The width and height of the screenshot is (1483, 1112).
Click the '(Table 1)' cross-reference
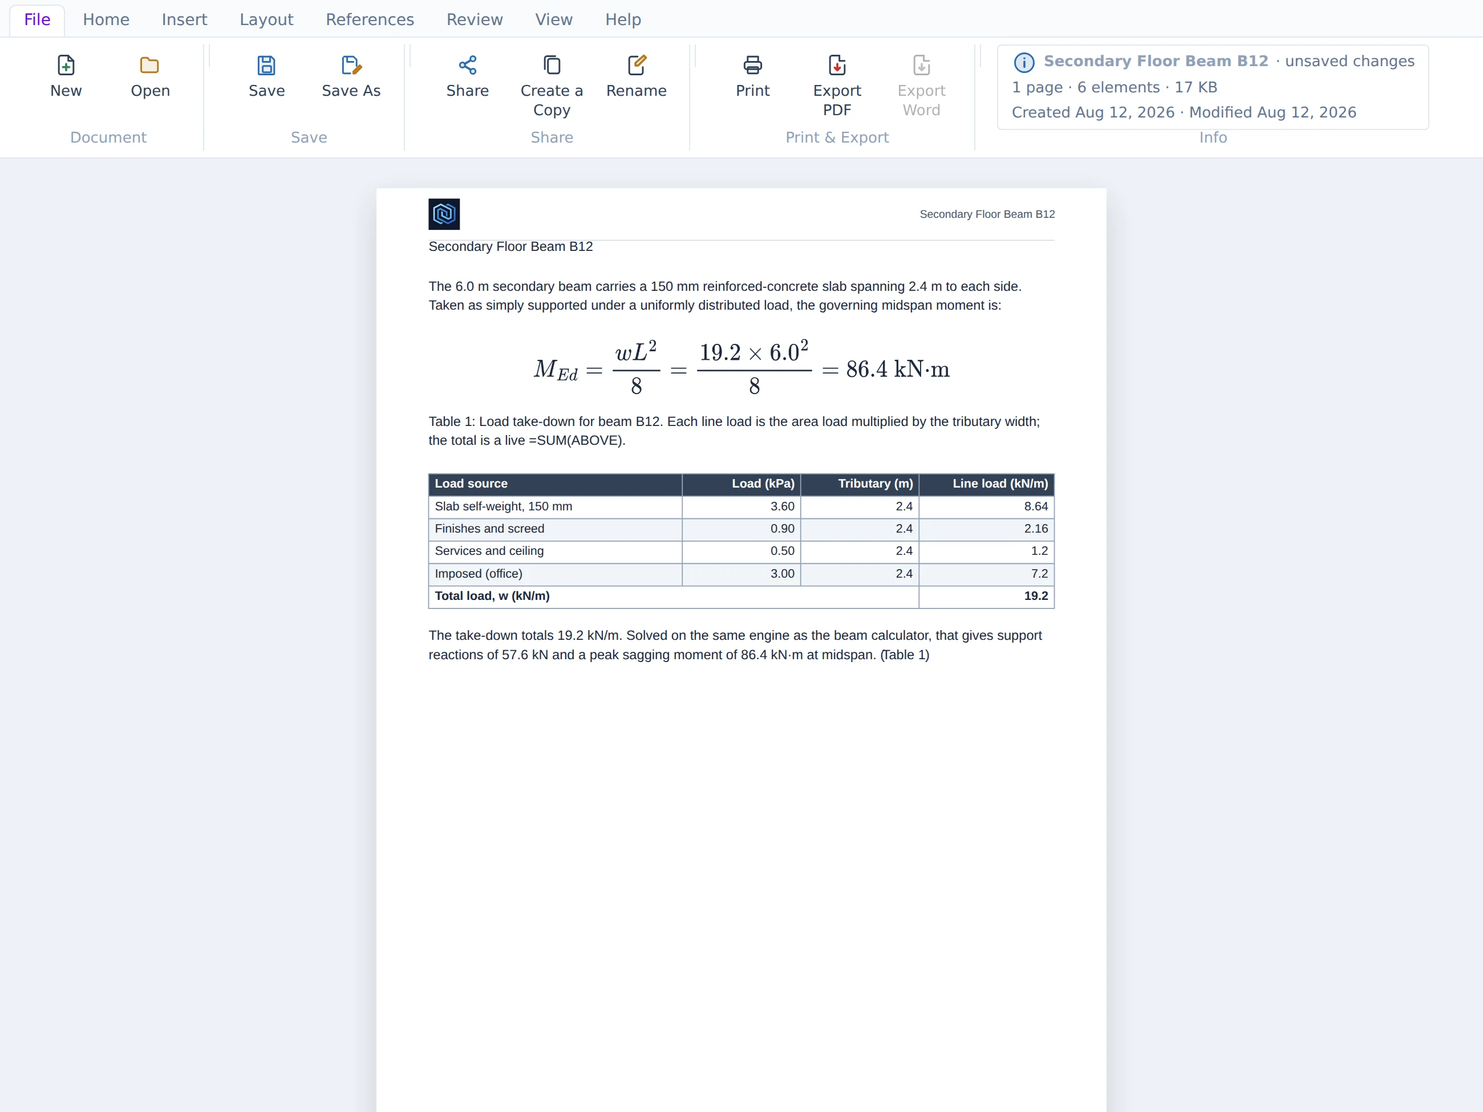[x=905, y=655]
